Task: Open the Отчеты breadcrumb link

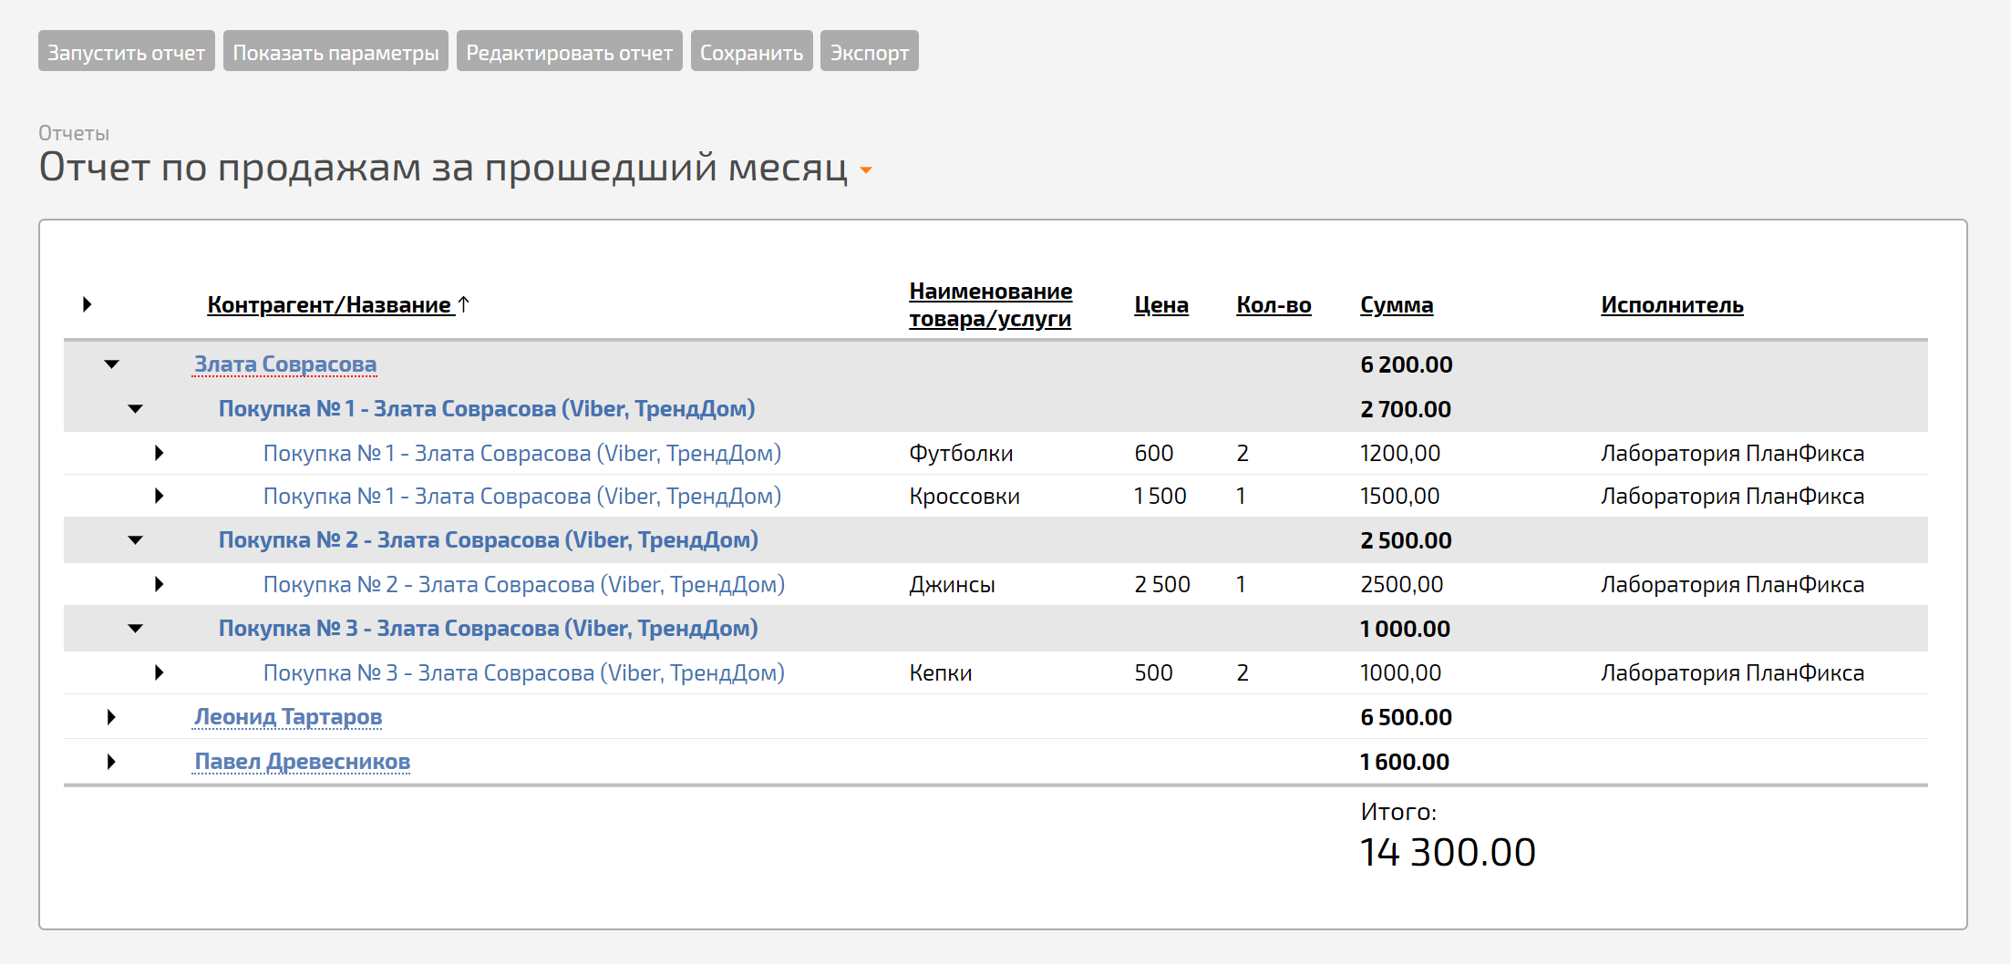Action: pyautogui.click(x=74, y=133)
